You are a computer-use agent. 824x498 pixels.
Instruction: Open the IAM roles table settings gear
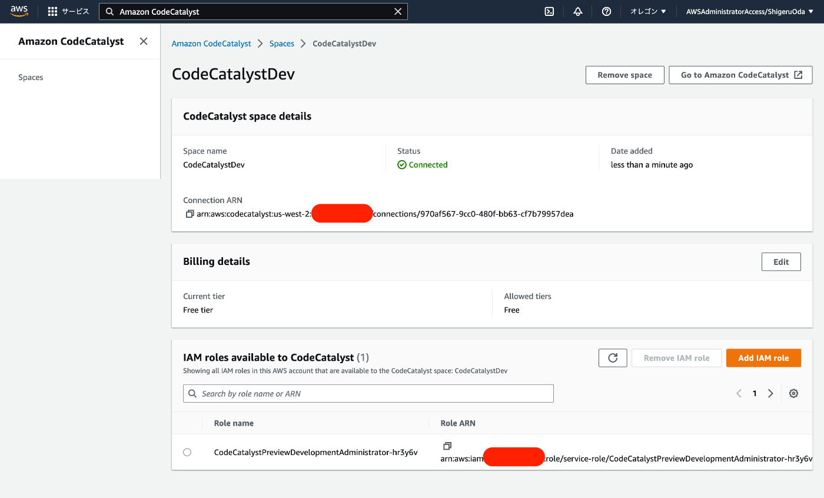(793, 393)
